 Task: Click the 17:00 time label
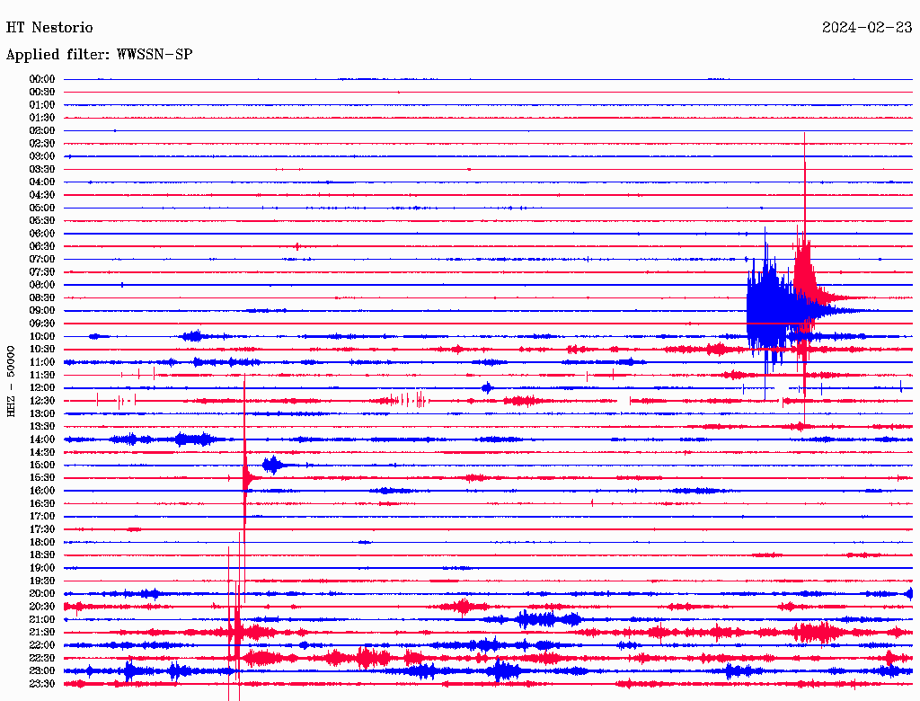pos(42,517)
